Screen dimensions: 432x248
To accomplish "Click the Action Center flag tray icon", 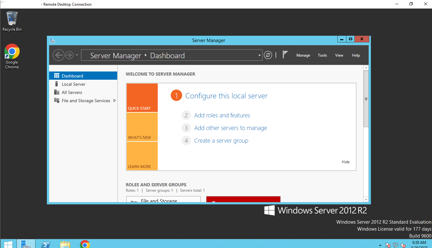I will [388, 245].
